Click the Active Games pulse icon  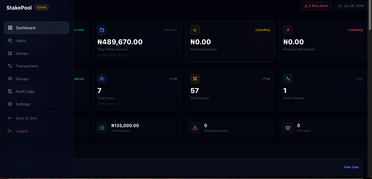pyautogui.click(x=288, y=79)
